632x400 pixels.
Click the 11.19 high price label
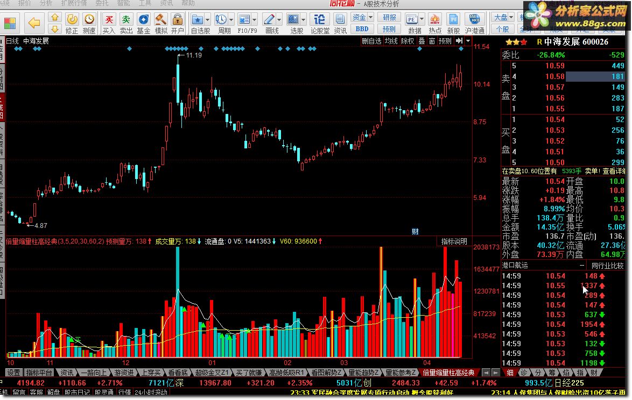194,55
